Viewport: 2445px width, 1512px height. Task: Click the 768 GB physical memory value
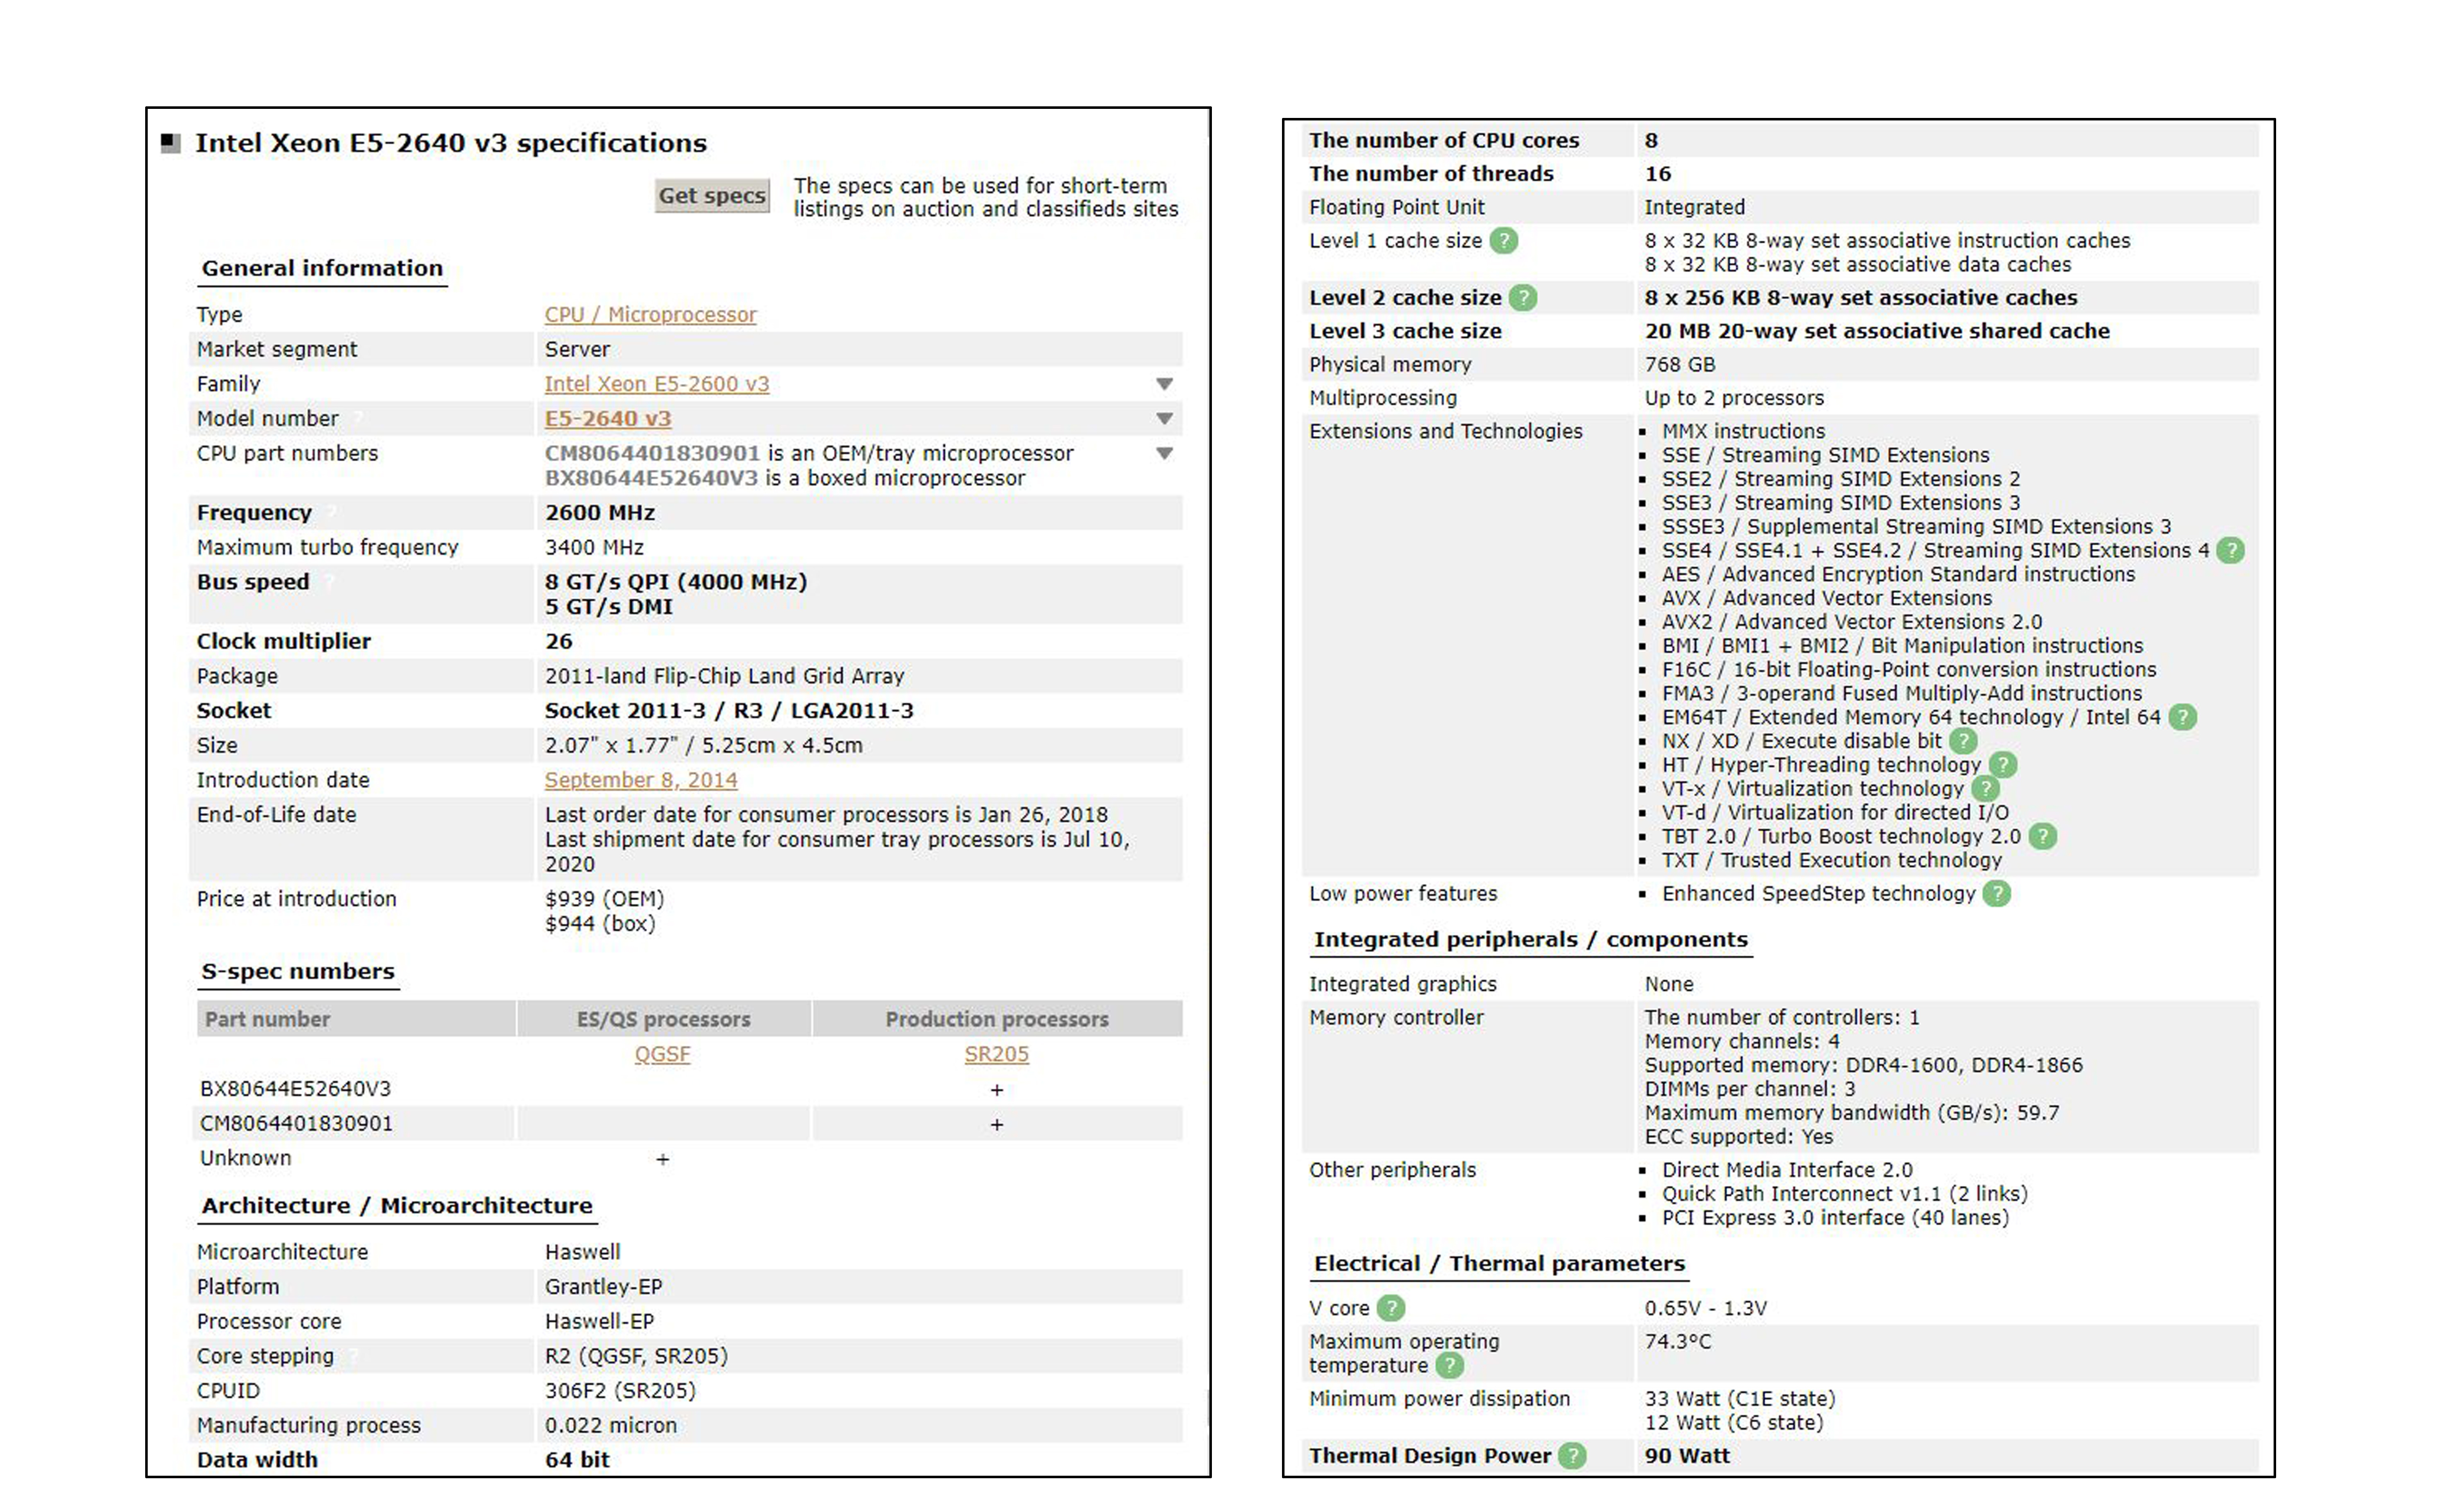[x=1679, y=365]
